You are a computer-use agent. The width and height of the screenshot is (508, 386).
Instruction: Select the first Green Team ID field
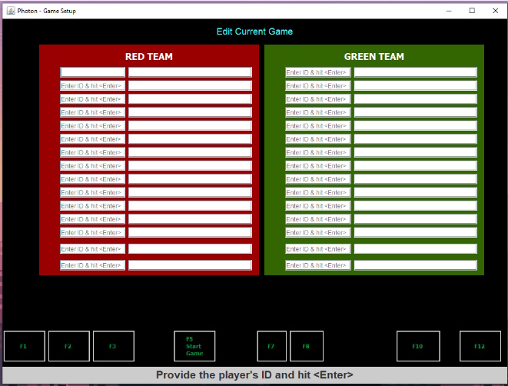[x=318, y=72]
